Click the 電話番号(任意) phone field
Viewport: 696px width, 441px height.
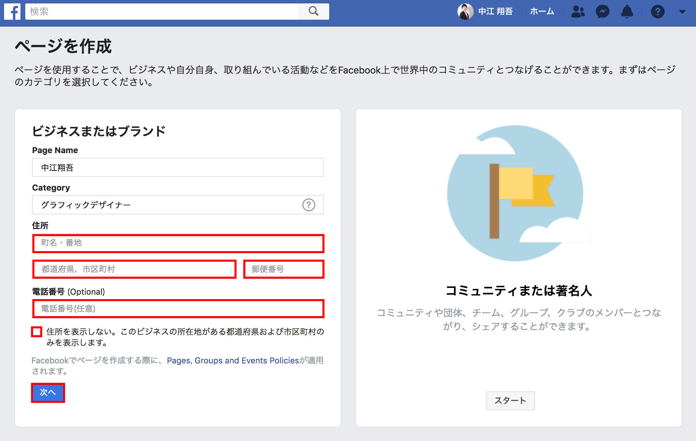178,309
